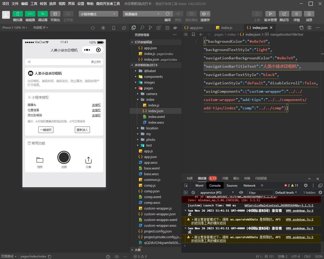Clear the console output
324x259 pixels.
coord(193,193)
